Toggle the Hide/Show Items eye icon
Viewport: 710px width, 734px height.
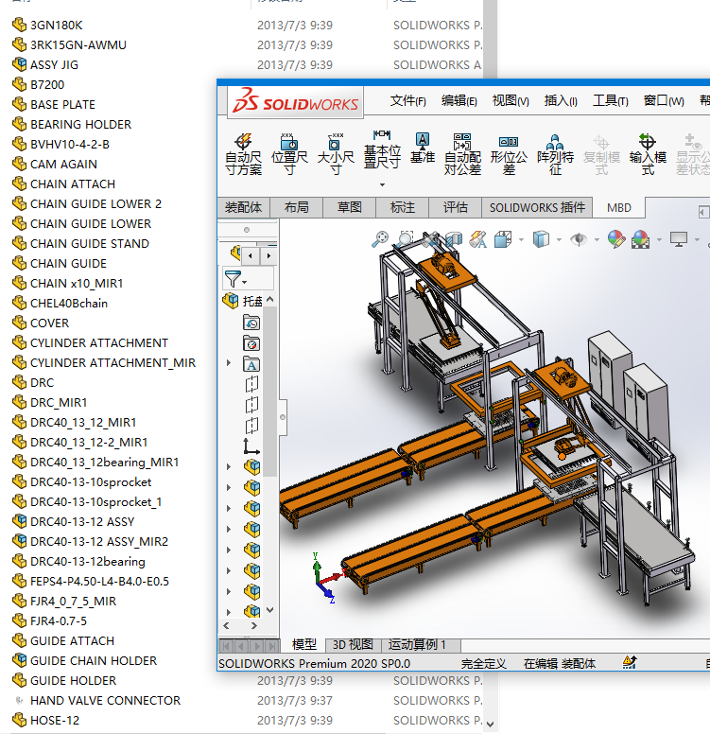coord(578,239)
